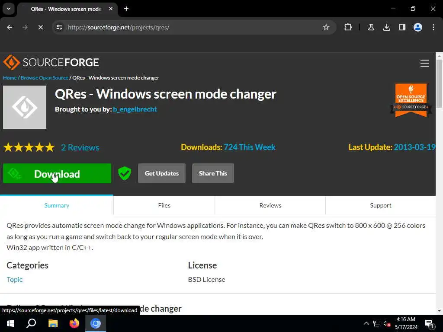This screenshot has height=332, width=443.
Task: Switch to the Summary tab
Action: tap(57, 205)
